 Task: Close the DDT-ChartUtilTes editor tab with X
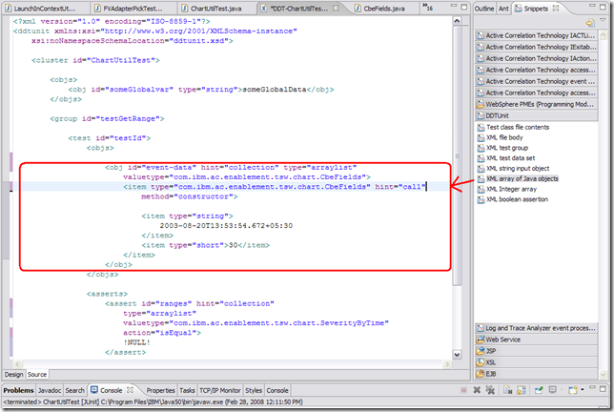(336, 8)
